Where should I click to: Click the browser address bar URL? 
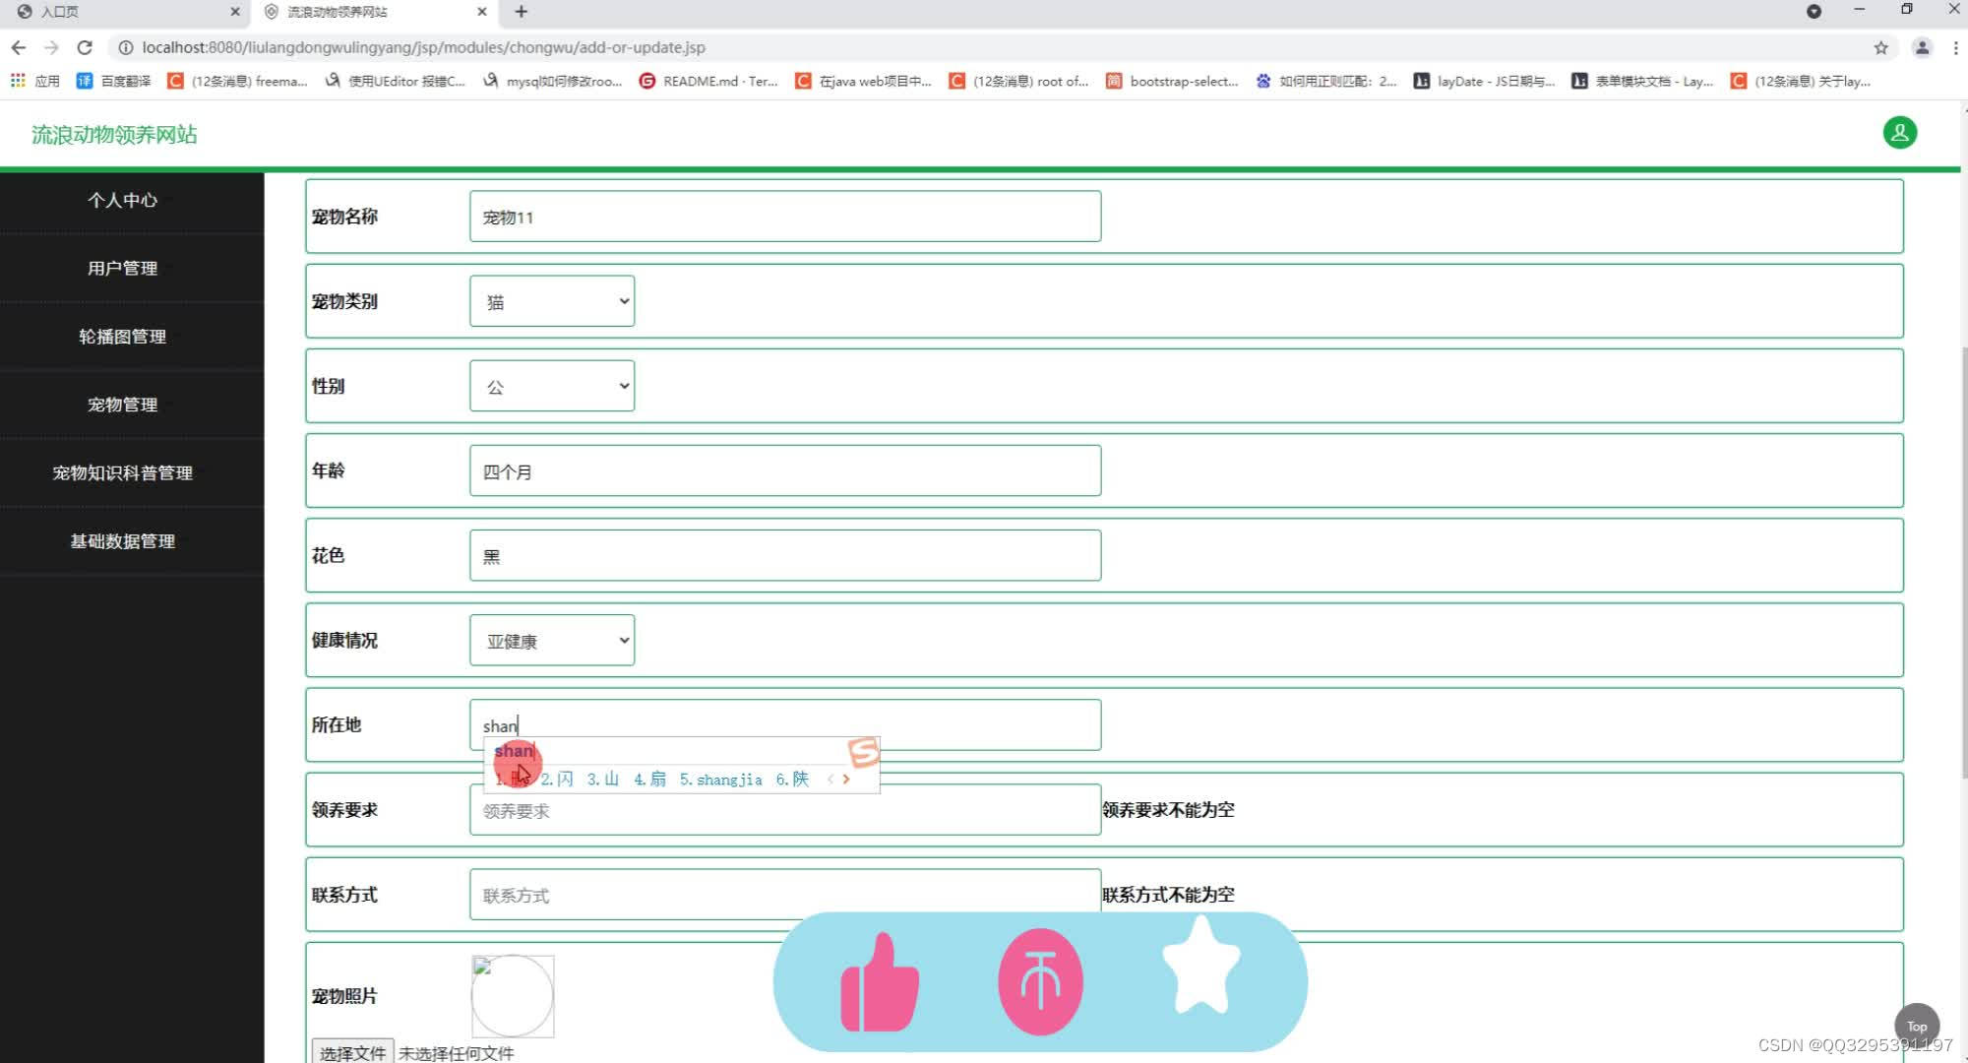[x=423, y=47]
